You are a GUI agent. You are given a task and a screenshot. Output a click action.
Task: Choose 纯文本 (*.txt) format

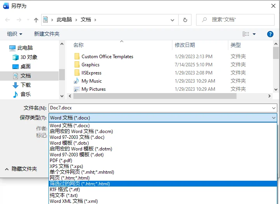163,195
